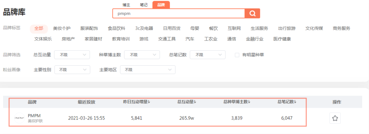Sort by 总笔记数 column header
369x134 pixels.
click(x=287, y=102)
